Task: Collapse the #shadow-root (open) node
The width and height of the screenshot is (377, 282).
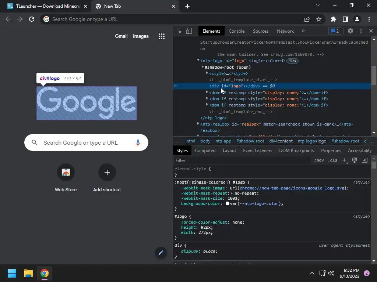Action: coord(203,67)
